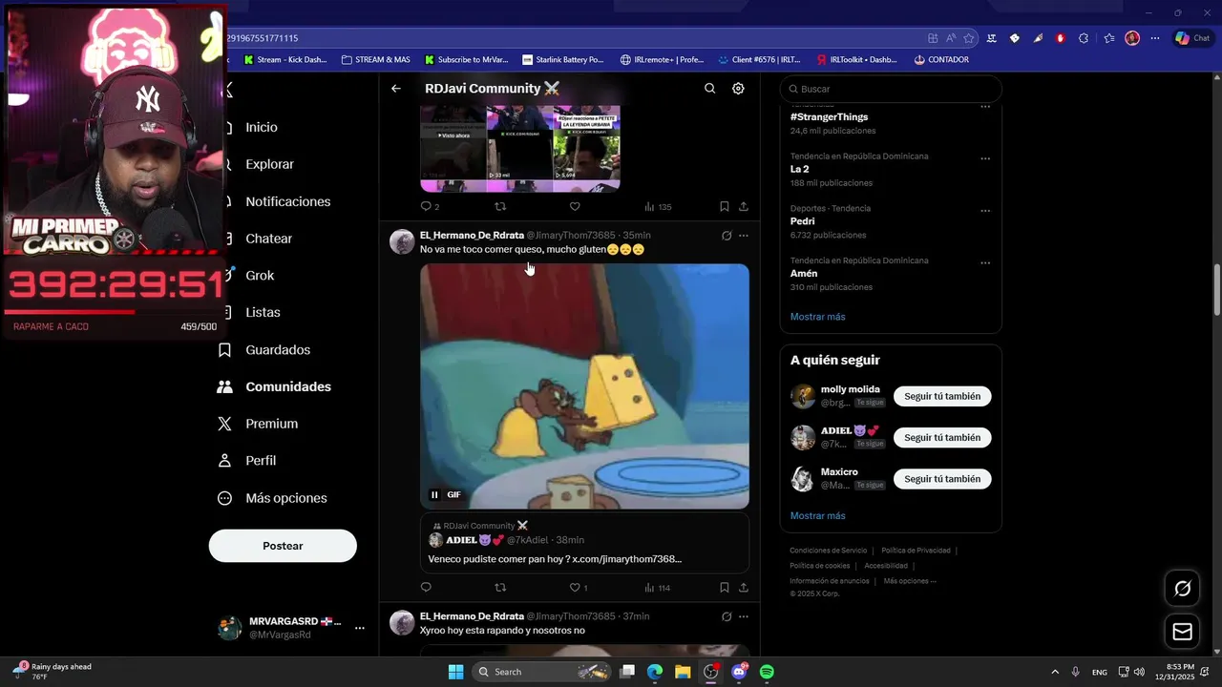Open Chatear in the sidebar
The height and width of the screenshot is (687, 1222).
coord(268,239)
